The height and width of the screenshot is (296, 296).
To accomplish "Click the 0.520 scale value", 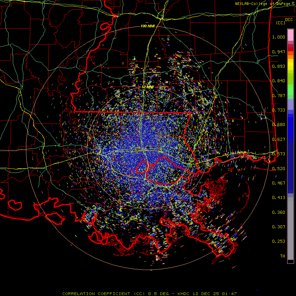I will [279, 169].
